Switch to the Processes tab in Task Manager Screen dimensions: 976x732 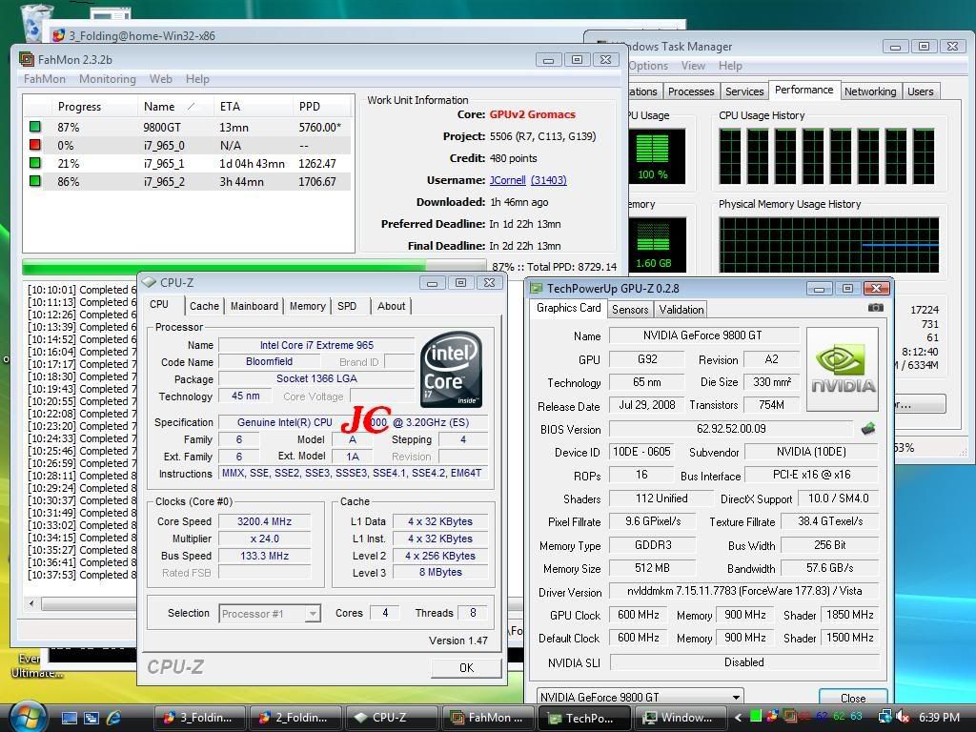(x=691, y=91)
